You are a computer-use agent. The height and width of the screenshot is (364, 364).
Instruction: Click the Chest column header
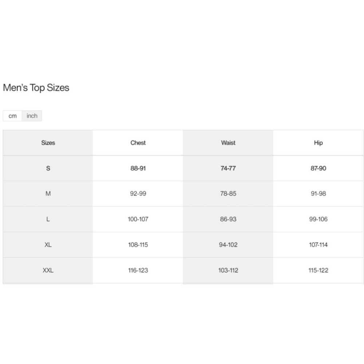click(x=138, y=143)
